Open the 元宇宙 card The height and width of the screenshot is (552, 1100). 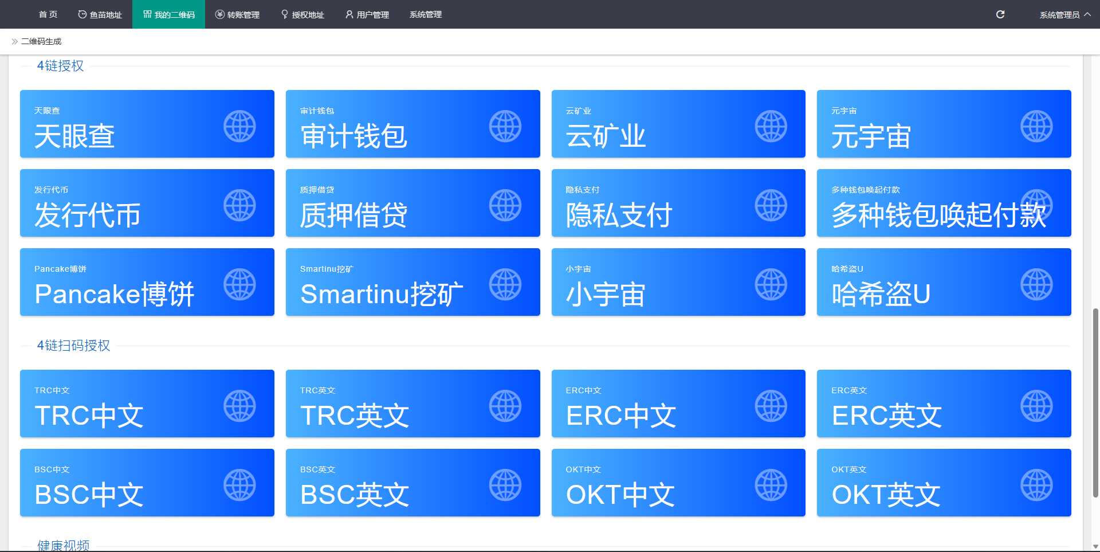[x=943, y=124]
